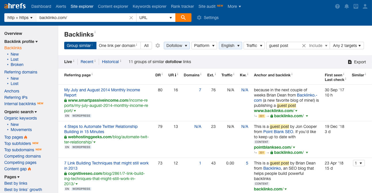Click the Export download icon

350,62
